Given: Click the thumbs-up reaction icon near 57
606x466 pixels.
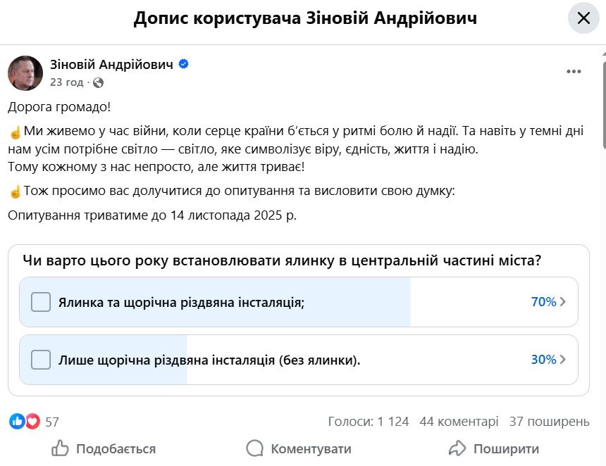Looking at the screenshot, I should point(17,420).
